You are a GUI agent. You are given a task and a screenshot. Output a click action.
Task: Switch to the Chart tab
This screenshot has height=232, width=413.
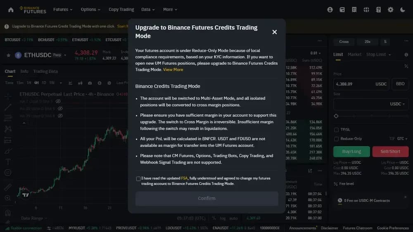click(10, 71)
